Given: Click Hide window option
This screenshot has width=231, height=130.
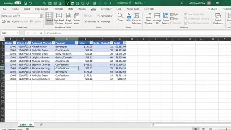Looking at the screenshot, I should (x=174, y=18).
